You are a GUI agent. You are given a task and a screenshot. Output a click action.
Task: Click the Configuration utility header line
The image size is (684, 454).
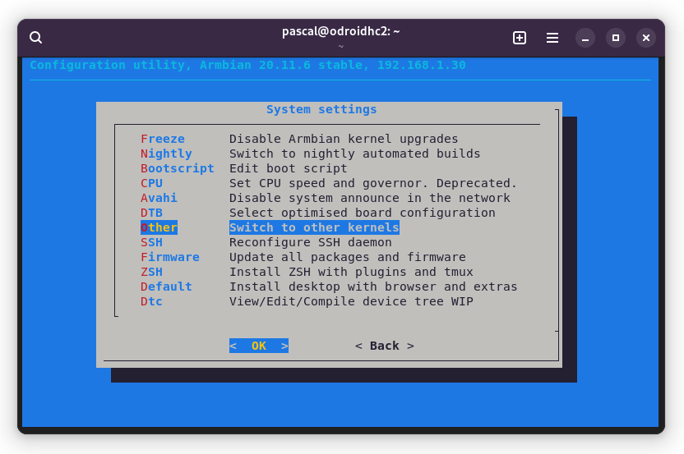pos(247,66)
